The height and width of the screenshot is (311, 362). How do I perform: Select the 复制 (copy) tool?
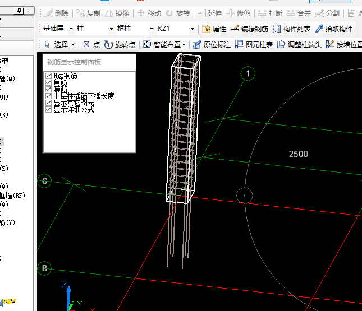[x=88, y=13]
